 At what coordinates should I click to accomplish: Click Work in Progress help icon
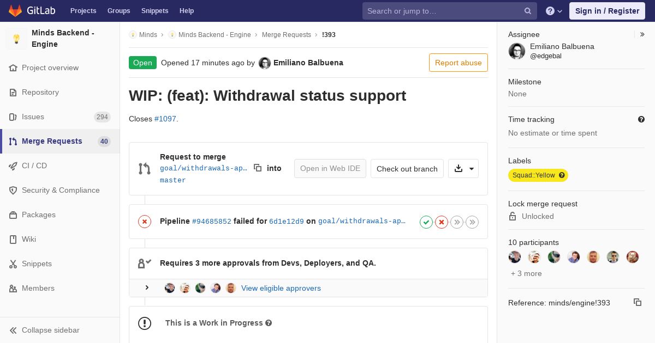pos(269,323)
